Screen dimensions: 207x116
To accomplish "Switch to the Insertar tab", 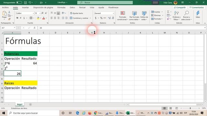I will pyautogui.click(x=25, y=7).
